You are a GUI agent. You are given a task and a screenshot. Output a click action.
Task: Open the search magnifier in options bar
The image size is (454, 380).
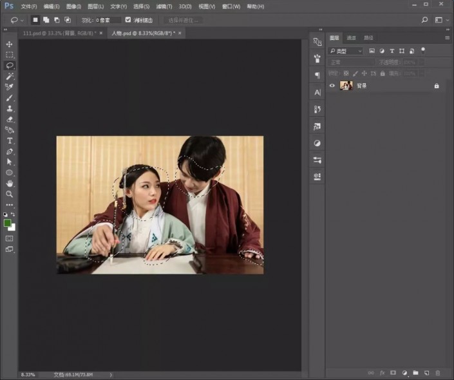click(x=424, y=20)
